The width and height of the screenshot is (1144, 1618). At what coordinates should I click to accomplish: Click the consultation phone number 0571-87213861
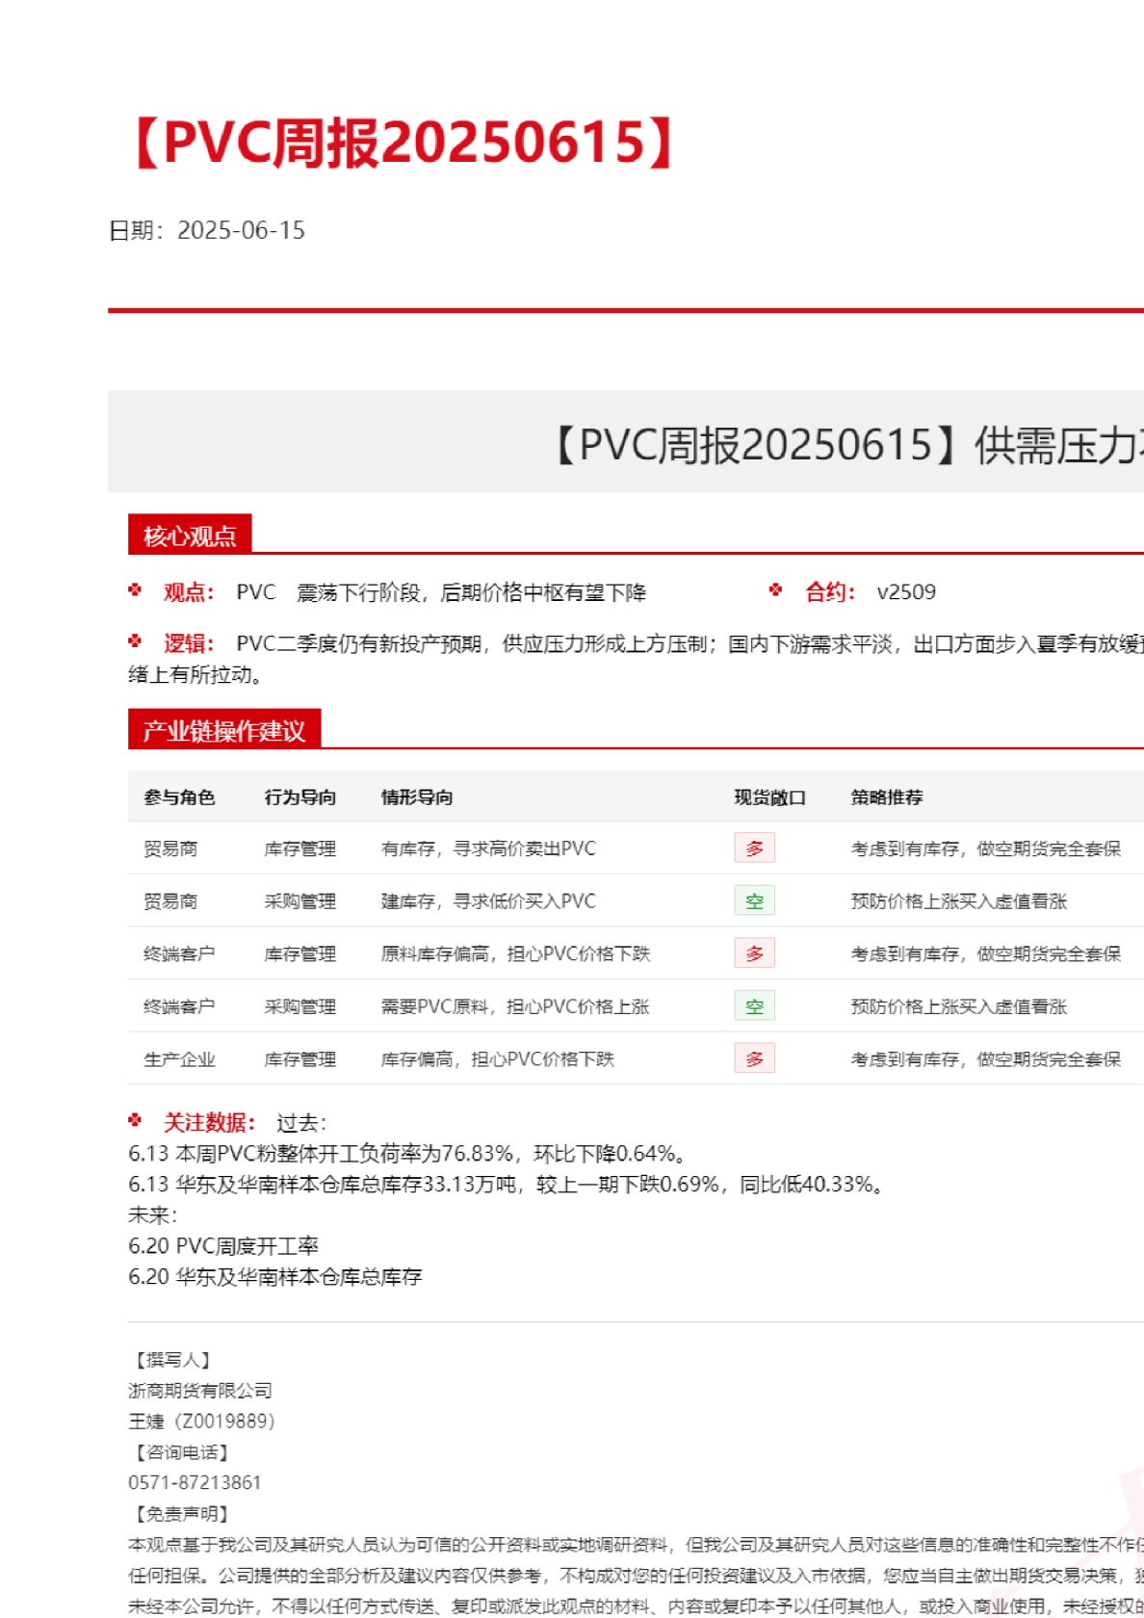[x=195, y=1483]
